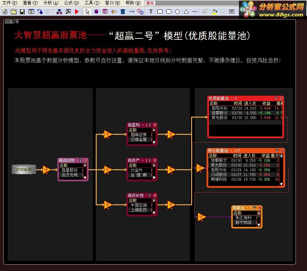Click the key-lock icon in toolbar

tap(31, 12)
